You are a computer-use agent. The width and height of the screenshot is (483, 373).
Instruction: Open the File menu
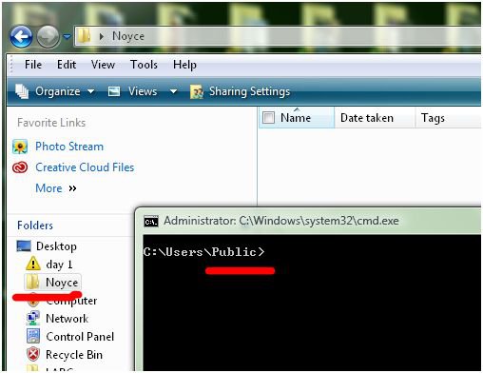[x=33, y=65]
